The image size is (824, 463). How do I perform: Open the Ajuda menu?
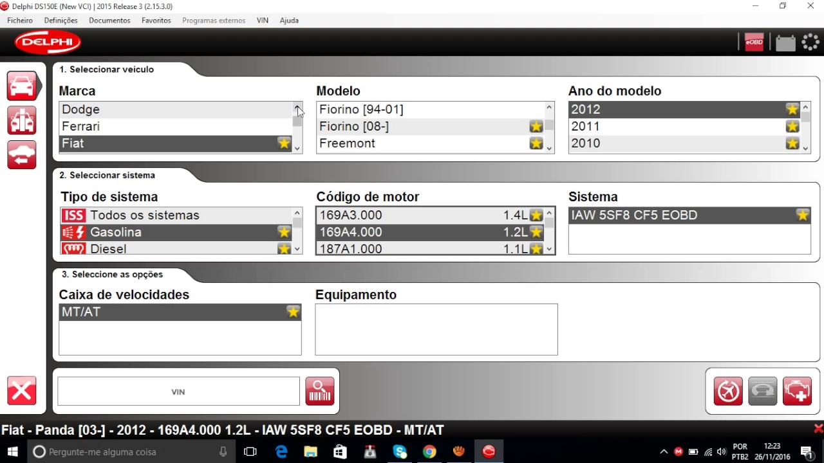289,21
